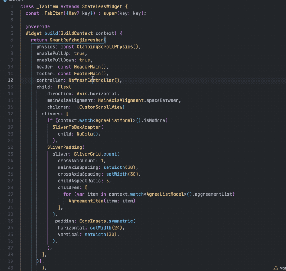
Task: Click the 'slivers' property on line 17
Action: (x=51, y=114)
